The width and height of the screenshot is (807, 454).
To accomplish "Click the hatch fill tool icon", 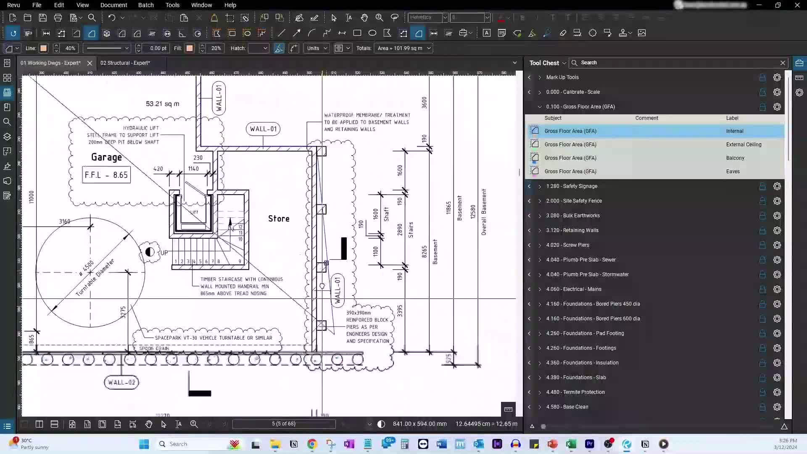I will 280,48.
